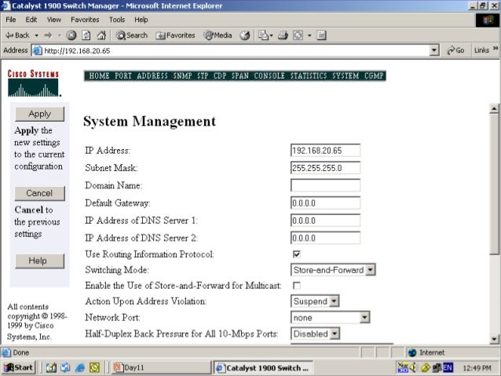
Task: Open the Favorites toolbar button
Action: [175, 35]
